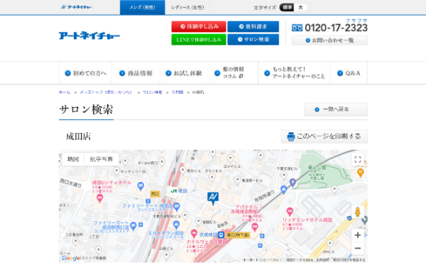The width and height of the screenshot is (426, 268).
Task: Set text size to 大
Action: click(300, 7)
